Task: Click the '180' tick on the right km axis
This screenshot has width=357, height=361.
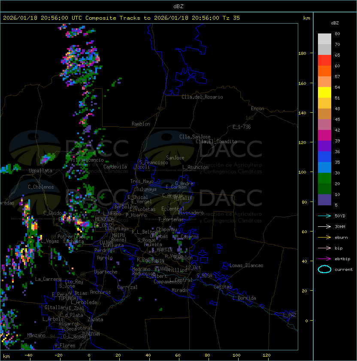Action: 302,54
